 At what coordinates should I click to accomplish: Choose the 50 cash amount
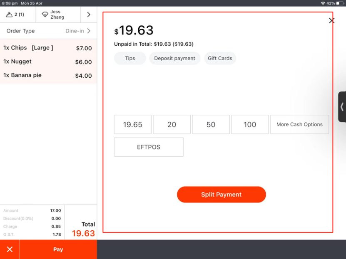[211, 124]
